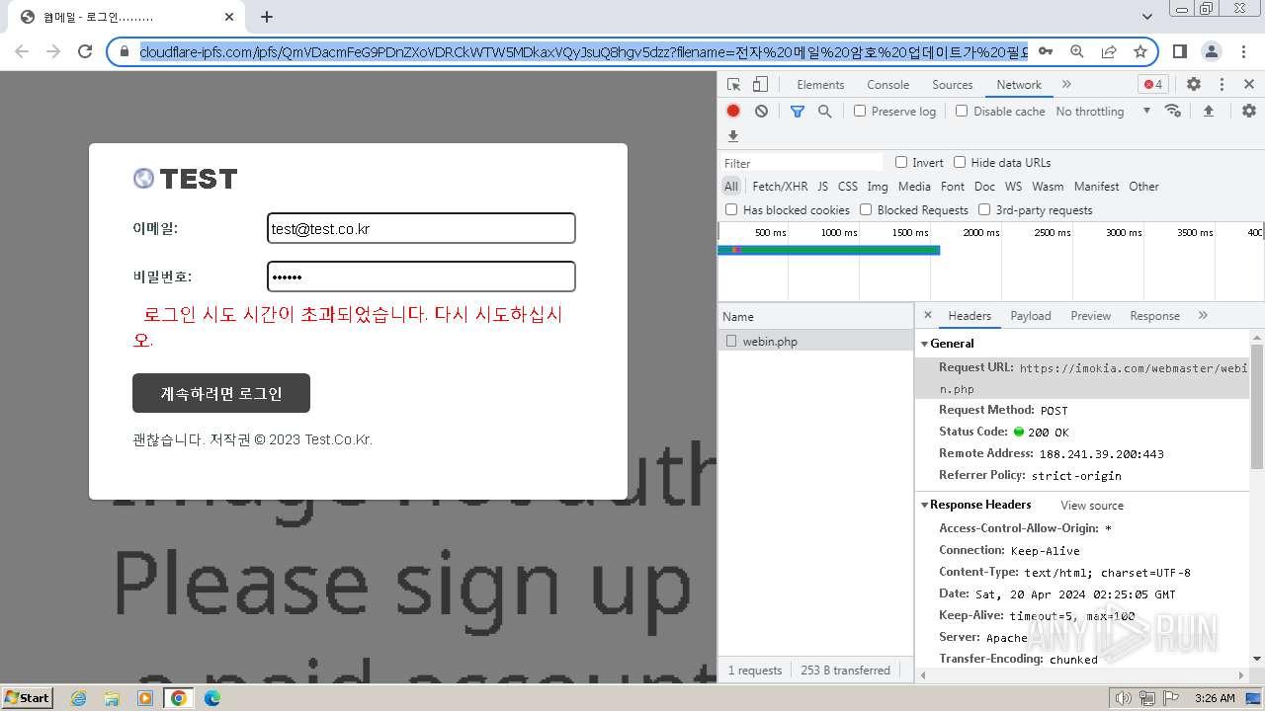Check Blocked Requests checkbox
The height and width of the screenshot is (711, 1265).
click(x=866, y=209)
